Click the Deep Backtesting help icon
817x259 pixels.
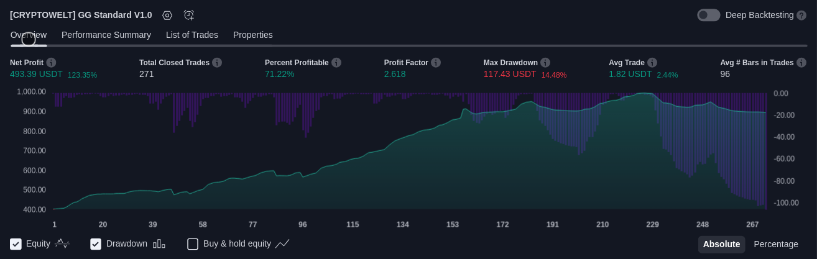coord(801,15)
